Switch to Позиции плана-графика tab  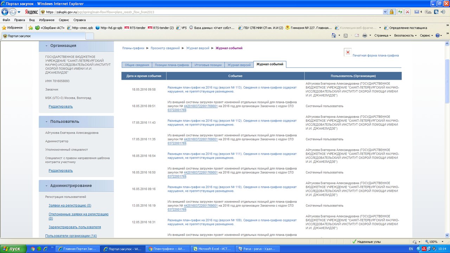coord(172,65)
